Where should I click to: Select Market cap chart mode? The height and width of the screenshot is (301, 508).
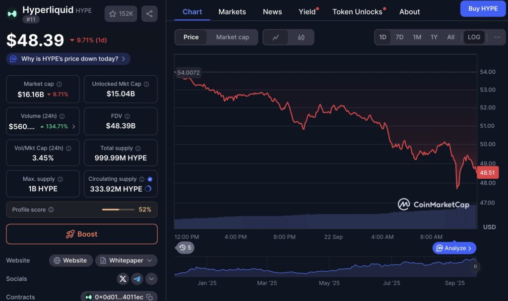232,37
